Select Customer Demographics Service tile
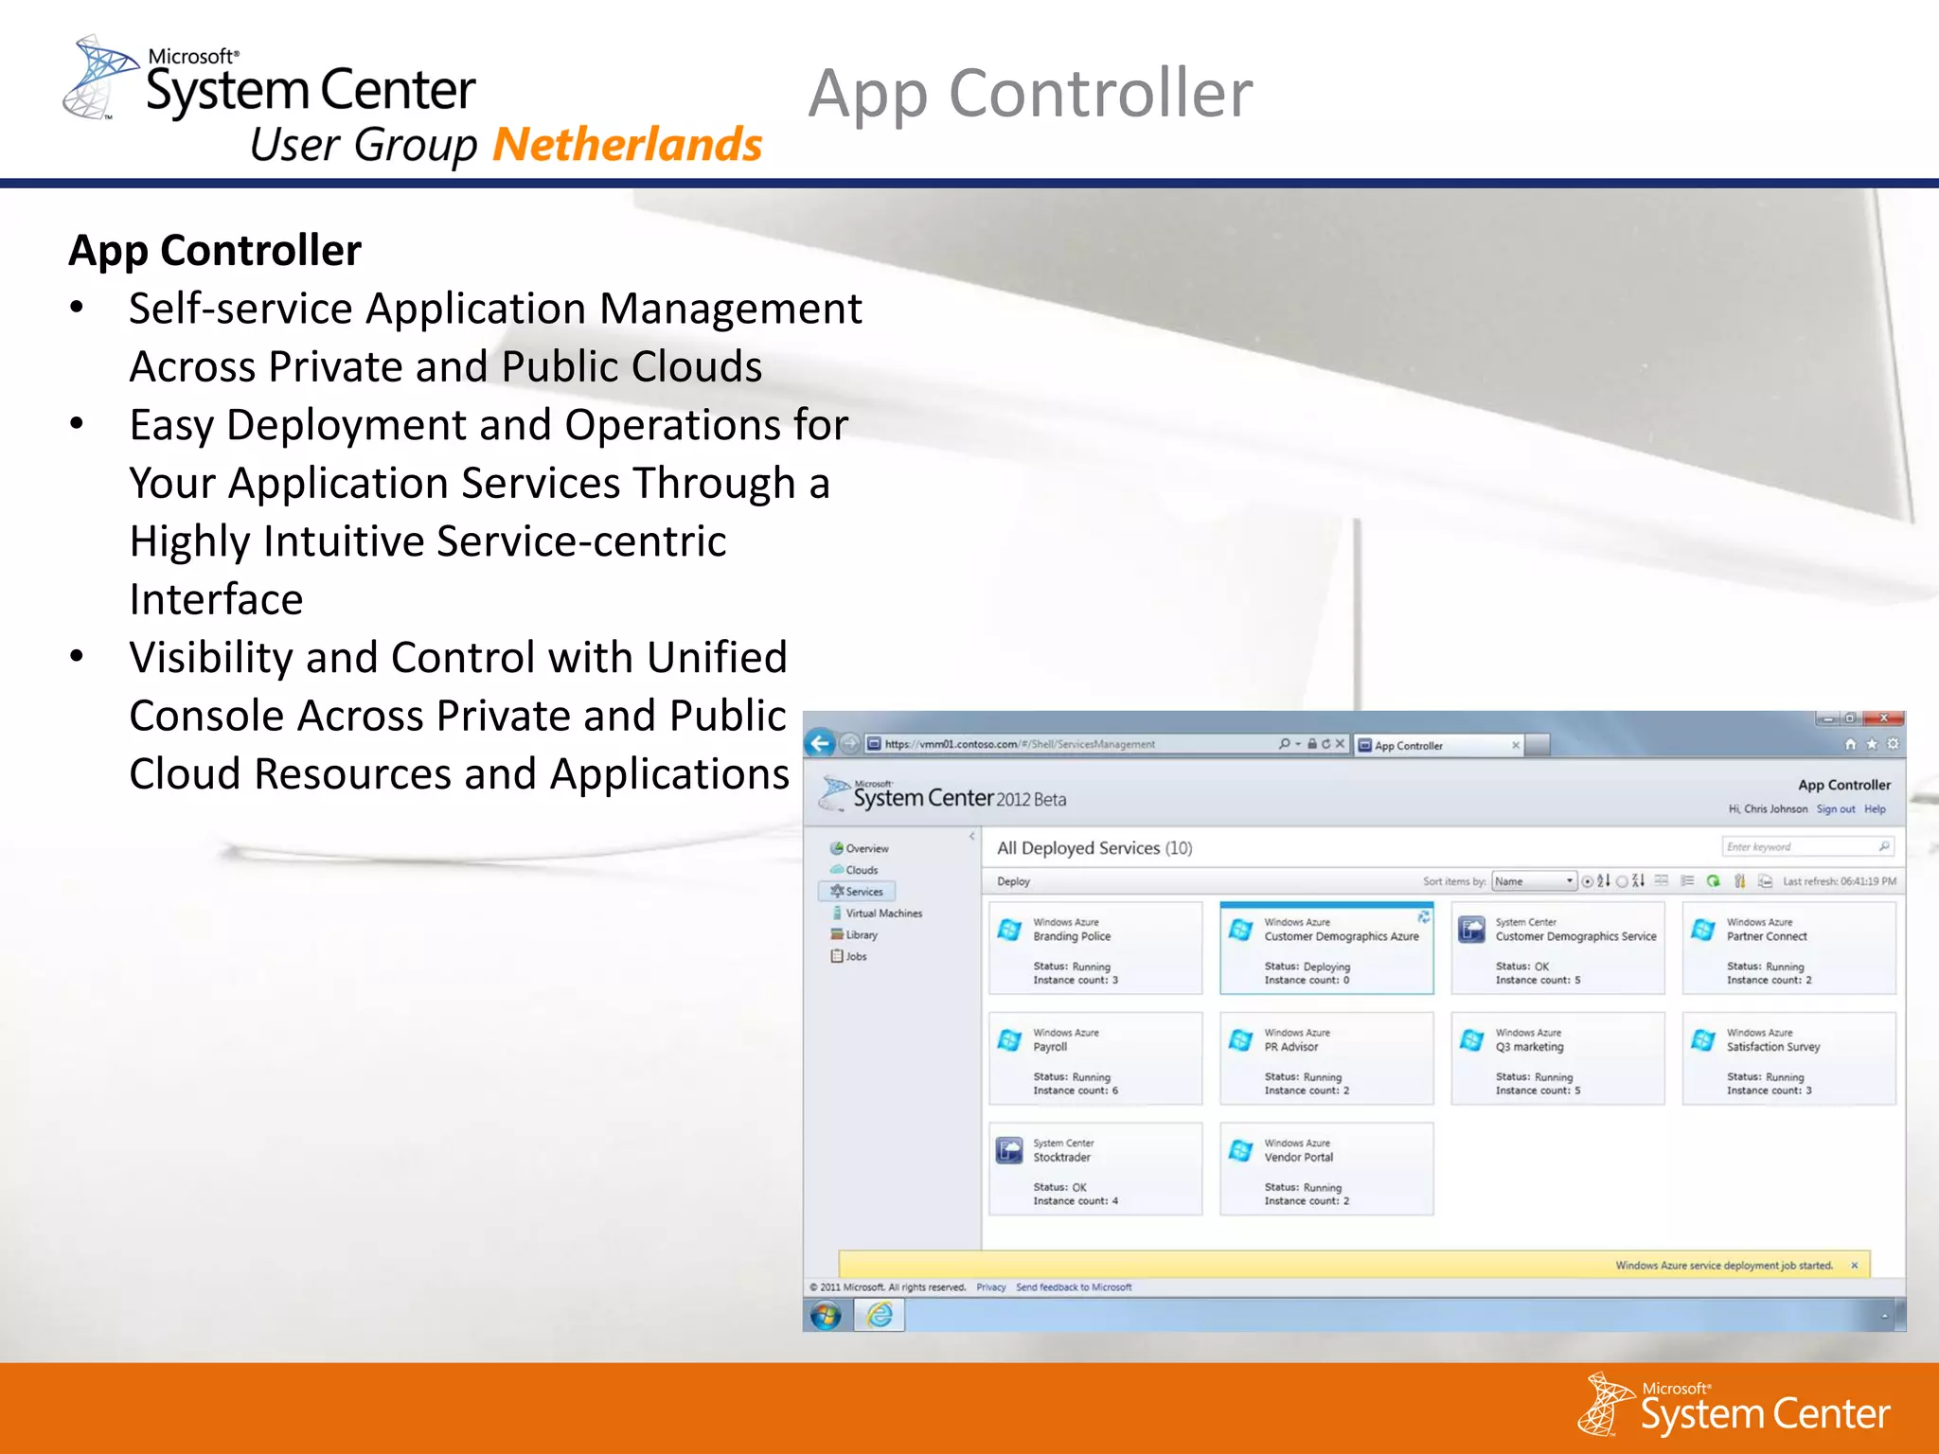Viewport: 1939px width, 1454px height. coord(1557,949)
